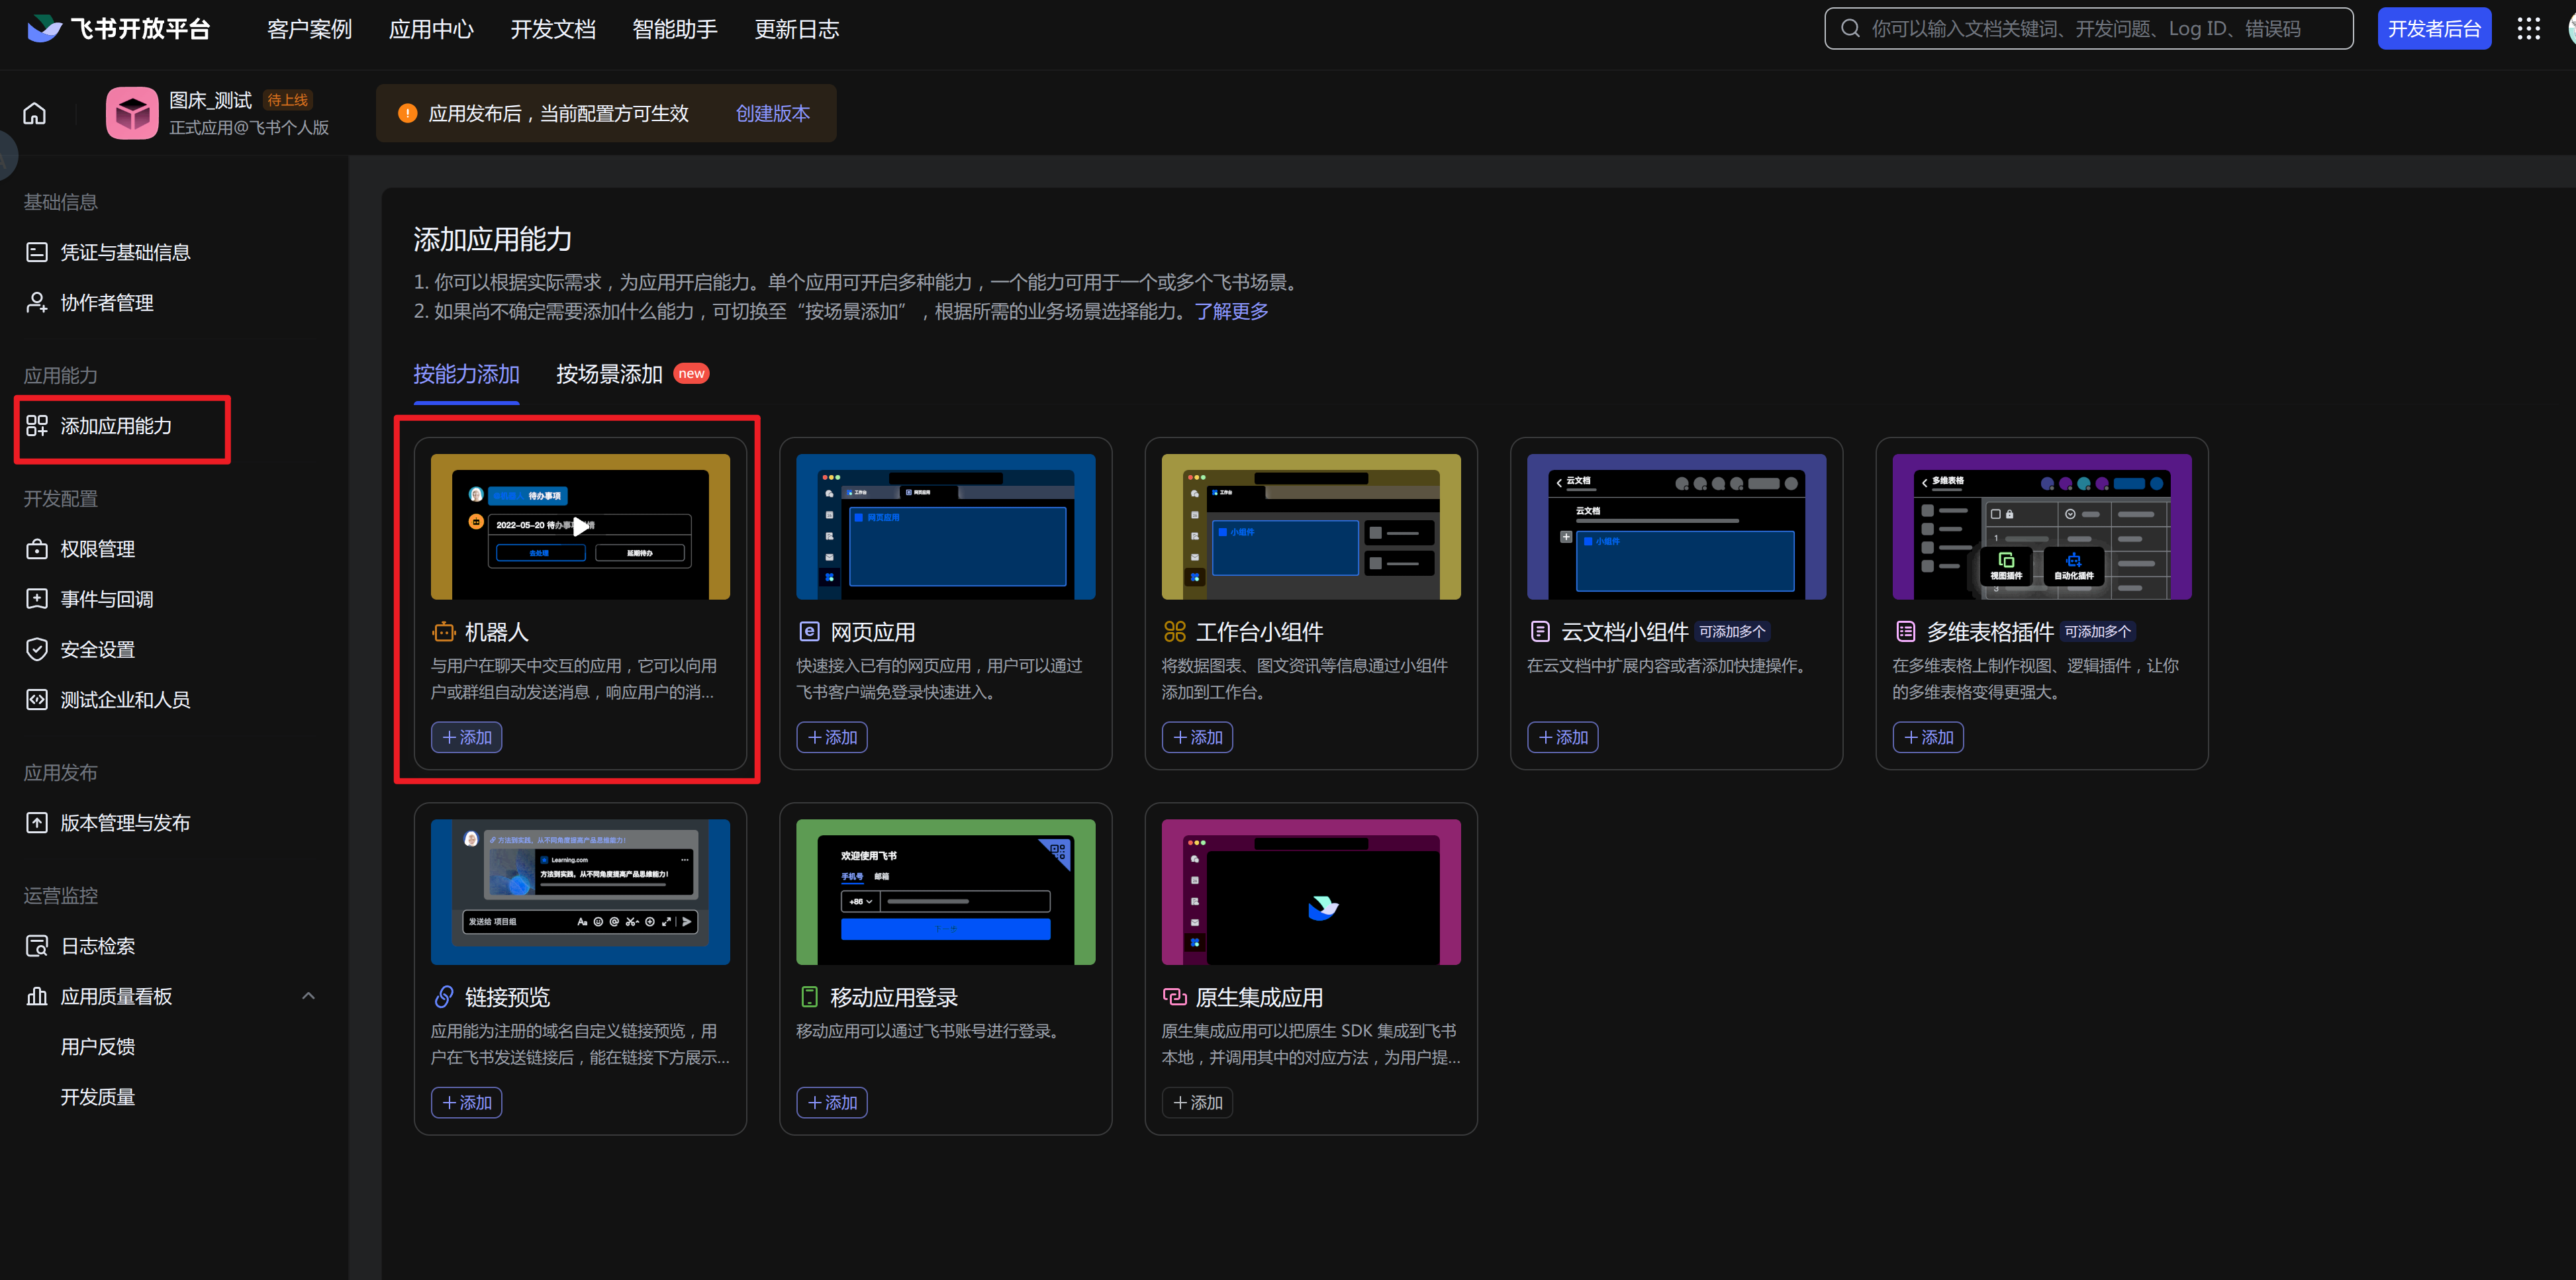Click the 添加应用能力 sidebar icon
The width and height of the screenshot is (2576, 1280).
[37, 426]
